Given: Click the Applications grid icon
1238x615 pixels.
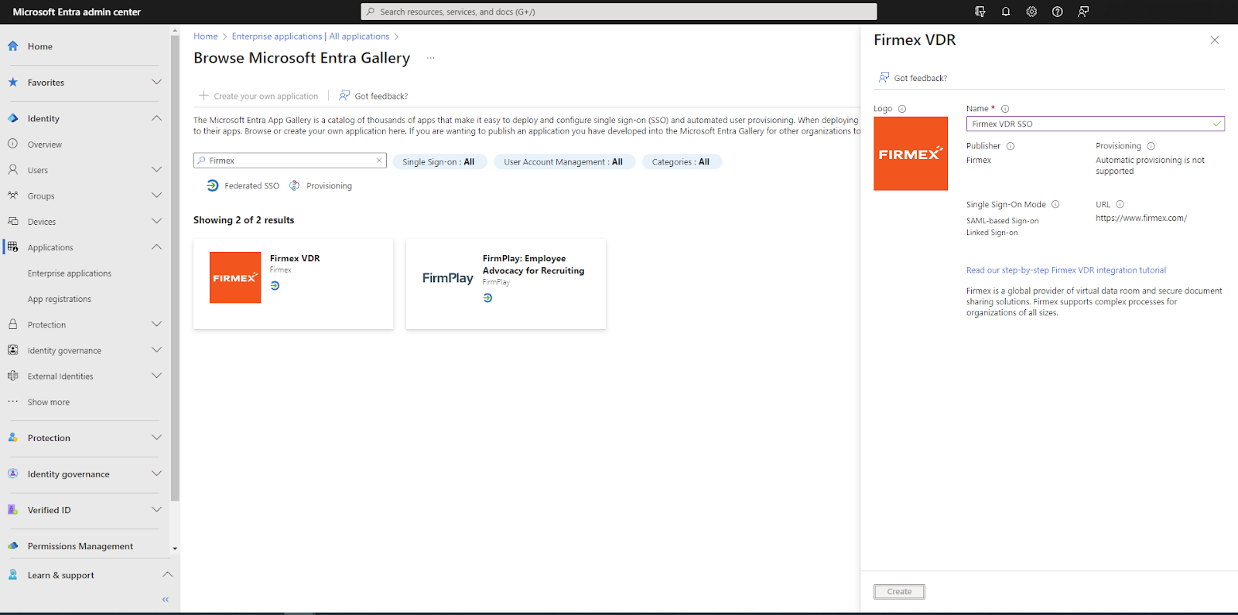Looking at the screenshot, I should click(x=13, y=247).
